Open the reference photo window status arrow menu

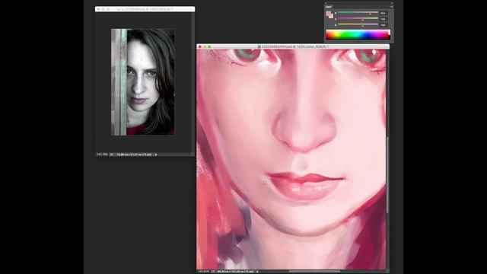(x=156, y=155)
